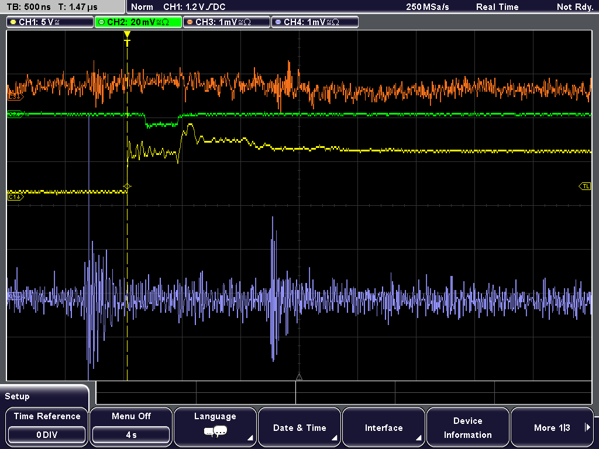Click the CH3 orange color dot

point(190,22)
